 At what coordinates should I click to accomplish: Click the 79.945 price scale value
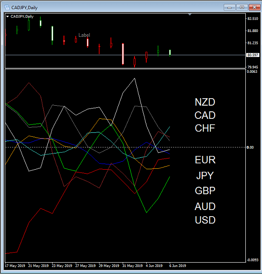pyautogui.click(x=253, y=67)
